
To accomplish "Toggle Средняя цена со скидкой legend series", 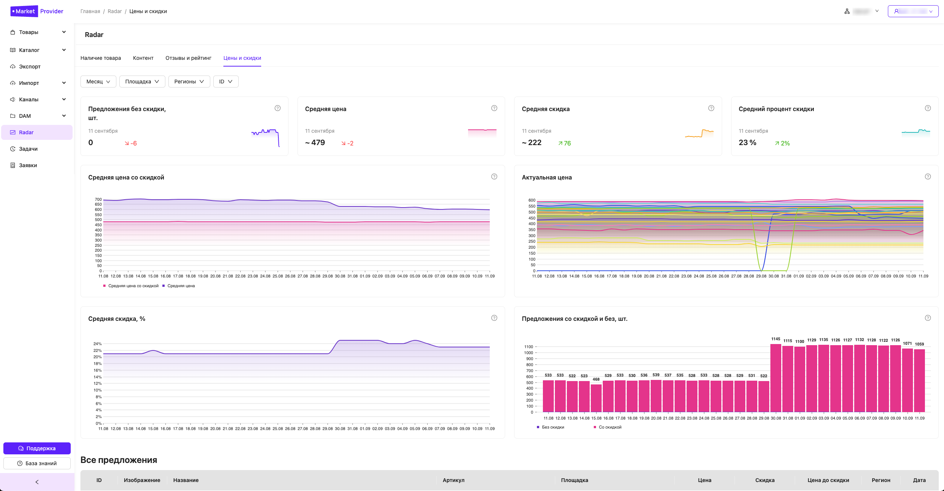I will coord(133,286).
